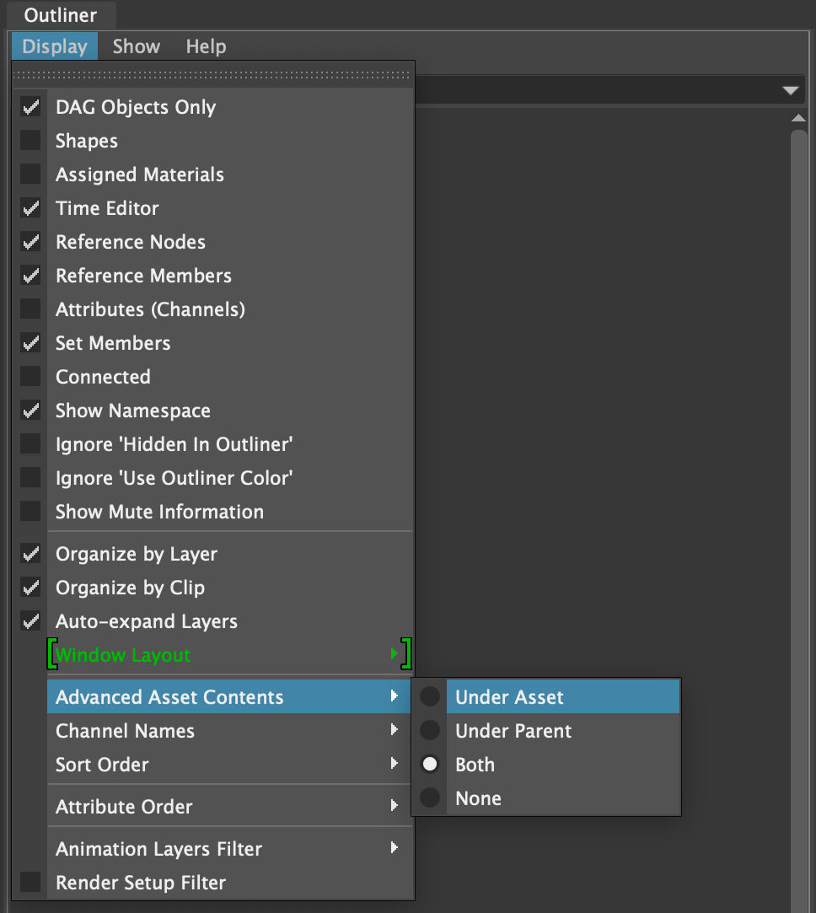Turn on Assigned Materials display

30,175
